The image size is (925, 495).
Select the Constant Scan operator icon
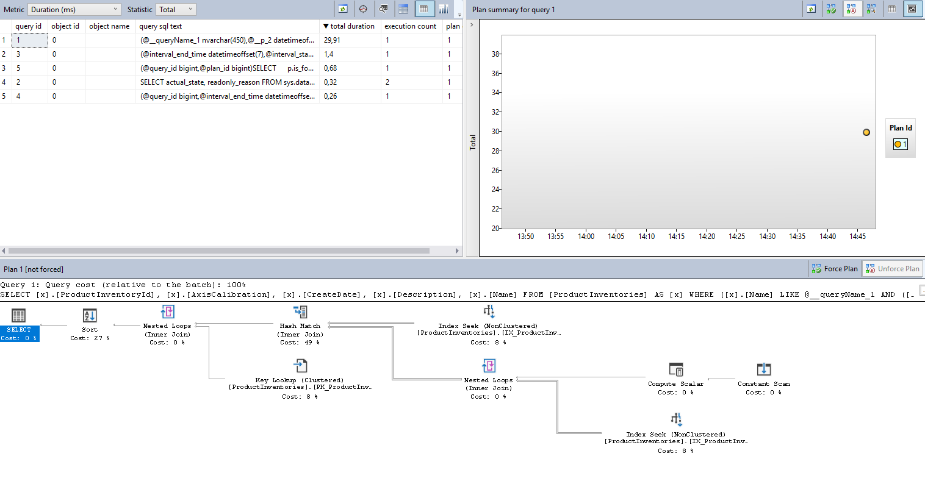(763, 369)
